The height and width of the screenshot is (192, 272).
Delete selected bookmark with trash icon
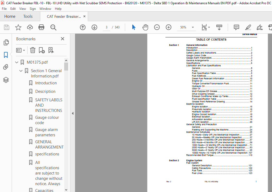tap(33, 50)
